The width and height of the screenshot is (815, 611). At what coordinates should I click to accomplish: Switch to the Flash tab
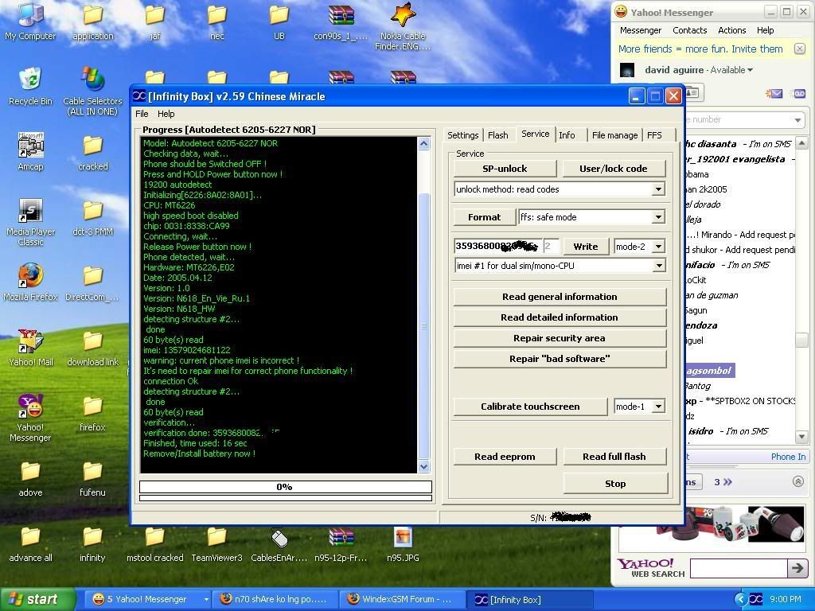point(498,135)
